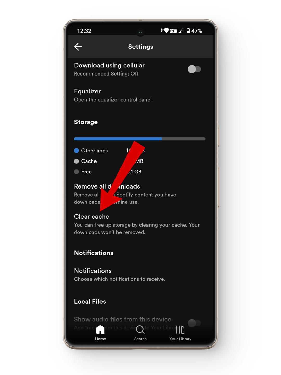The image size is (281, 375).
Task: Tap the 12:32 clock in status bar
Action: click(x=84, y=31)
